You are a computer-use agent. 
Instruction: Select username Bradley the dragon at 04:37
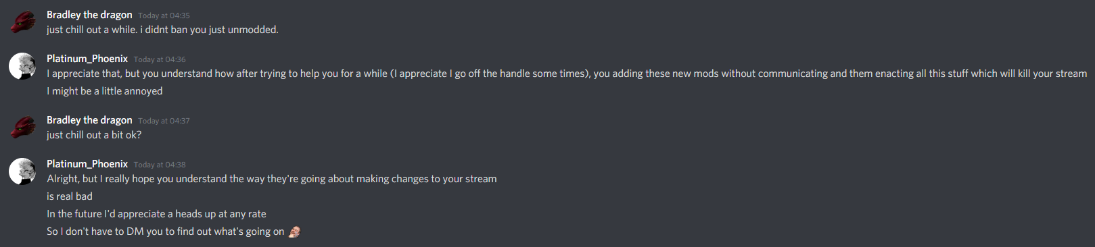89,120
